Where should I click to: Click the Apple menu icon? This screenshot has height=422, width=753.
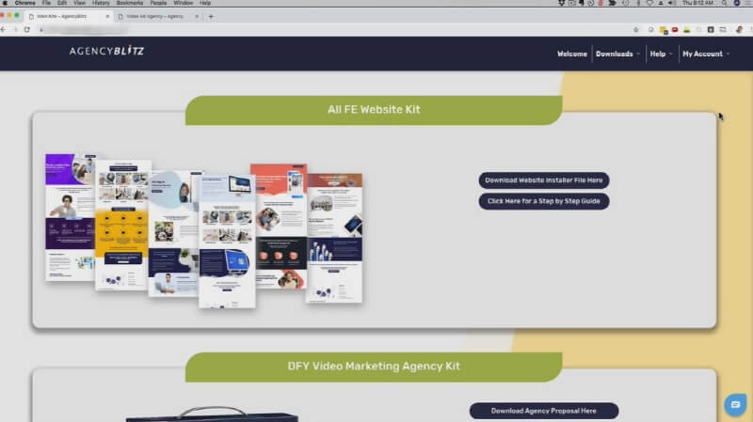[6, 3]
